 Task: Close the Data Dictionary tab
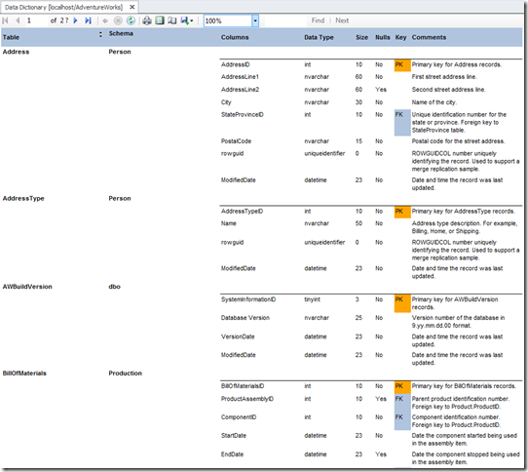132,7
